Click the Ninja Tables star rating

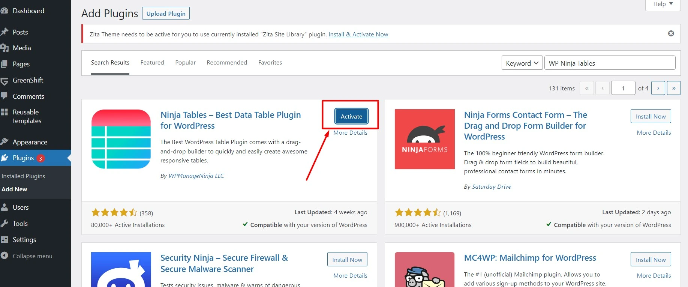(114, 213)
